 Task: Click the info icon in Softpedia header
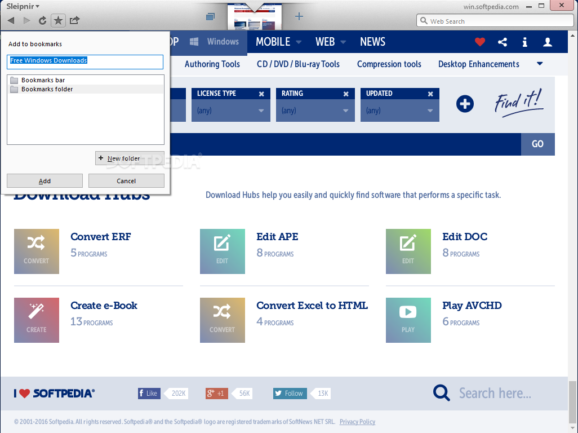(x=525, y=42)
